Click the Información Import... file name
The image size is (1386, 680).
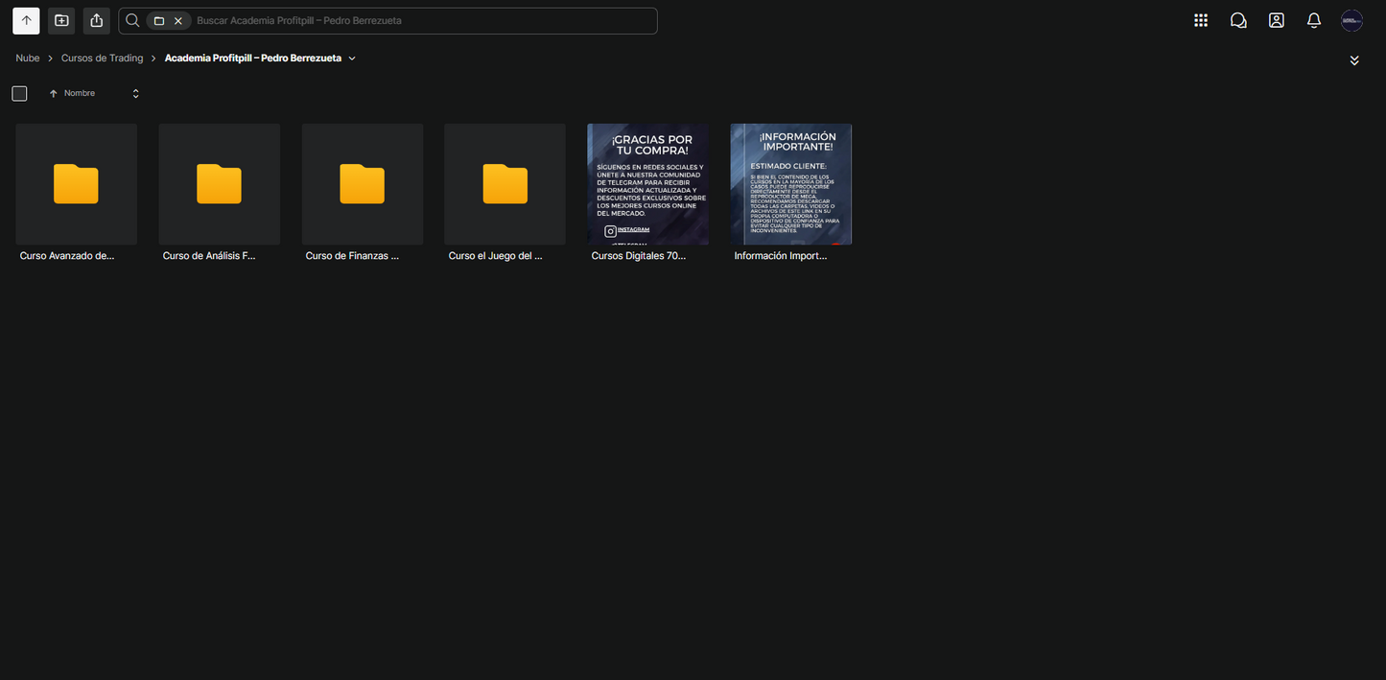781,256
